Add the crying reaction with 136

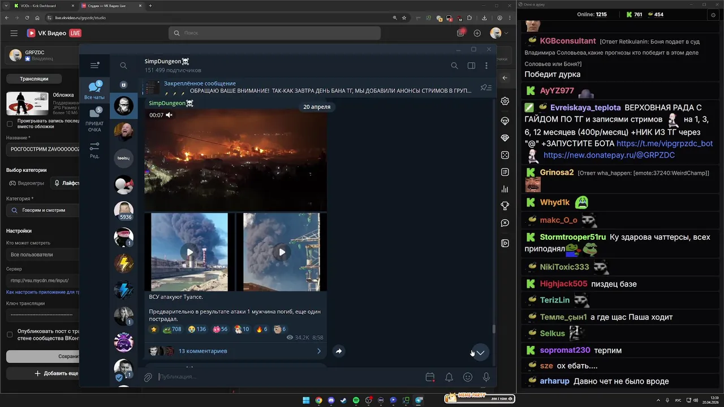pos(197,329)
